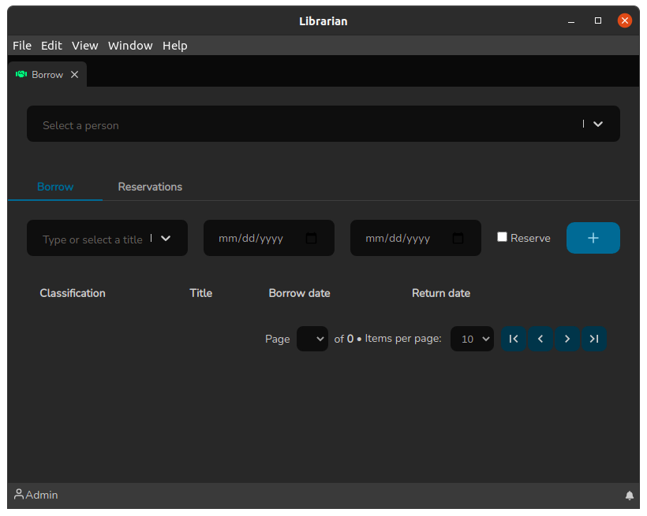Go to the next page icon

coord(567,339)
